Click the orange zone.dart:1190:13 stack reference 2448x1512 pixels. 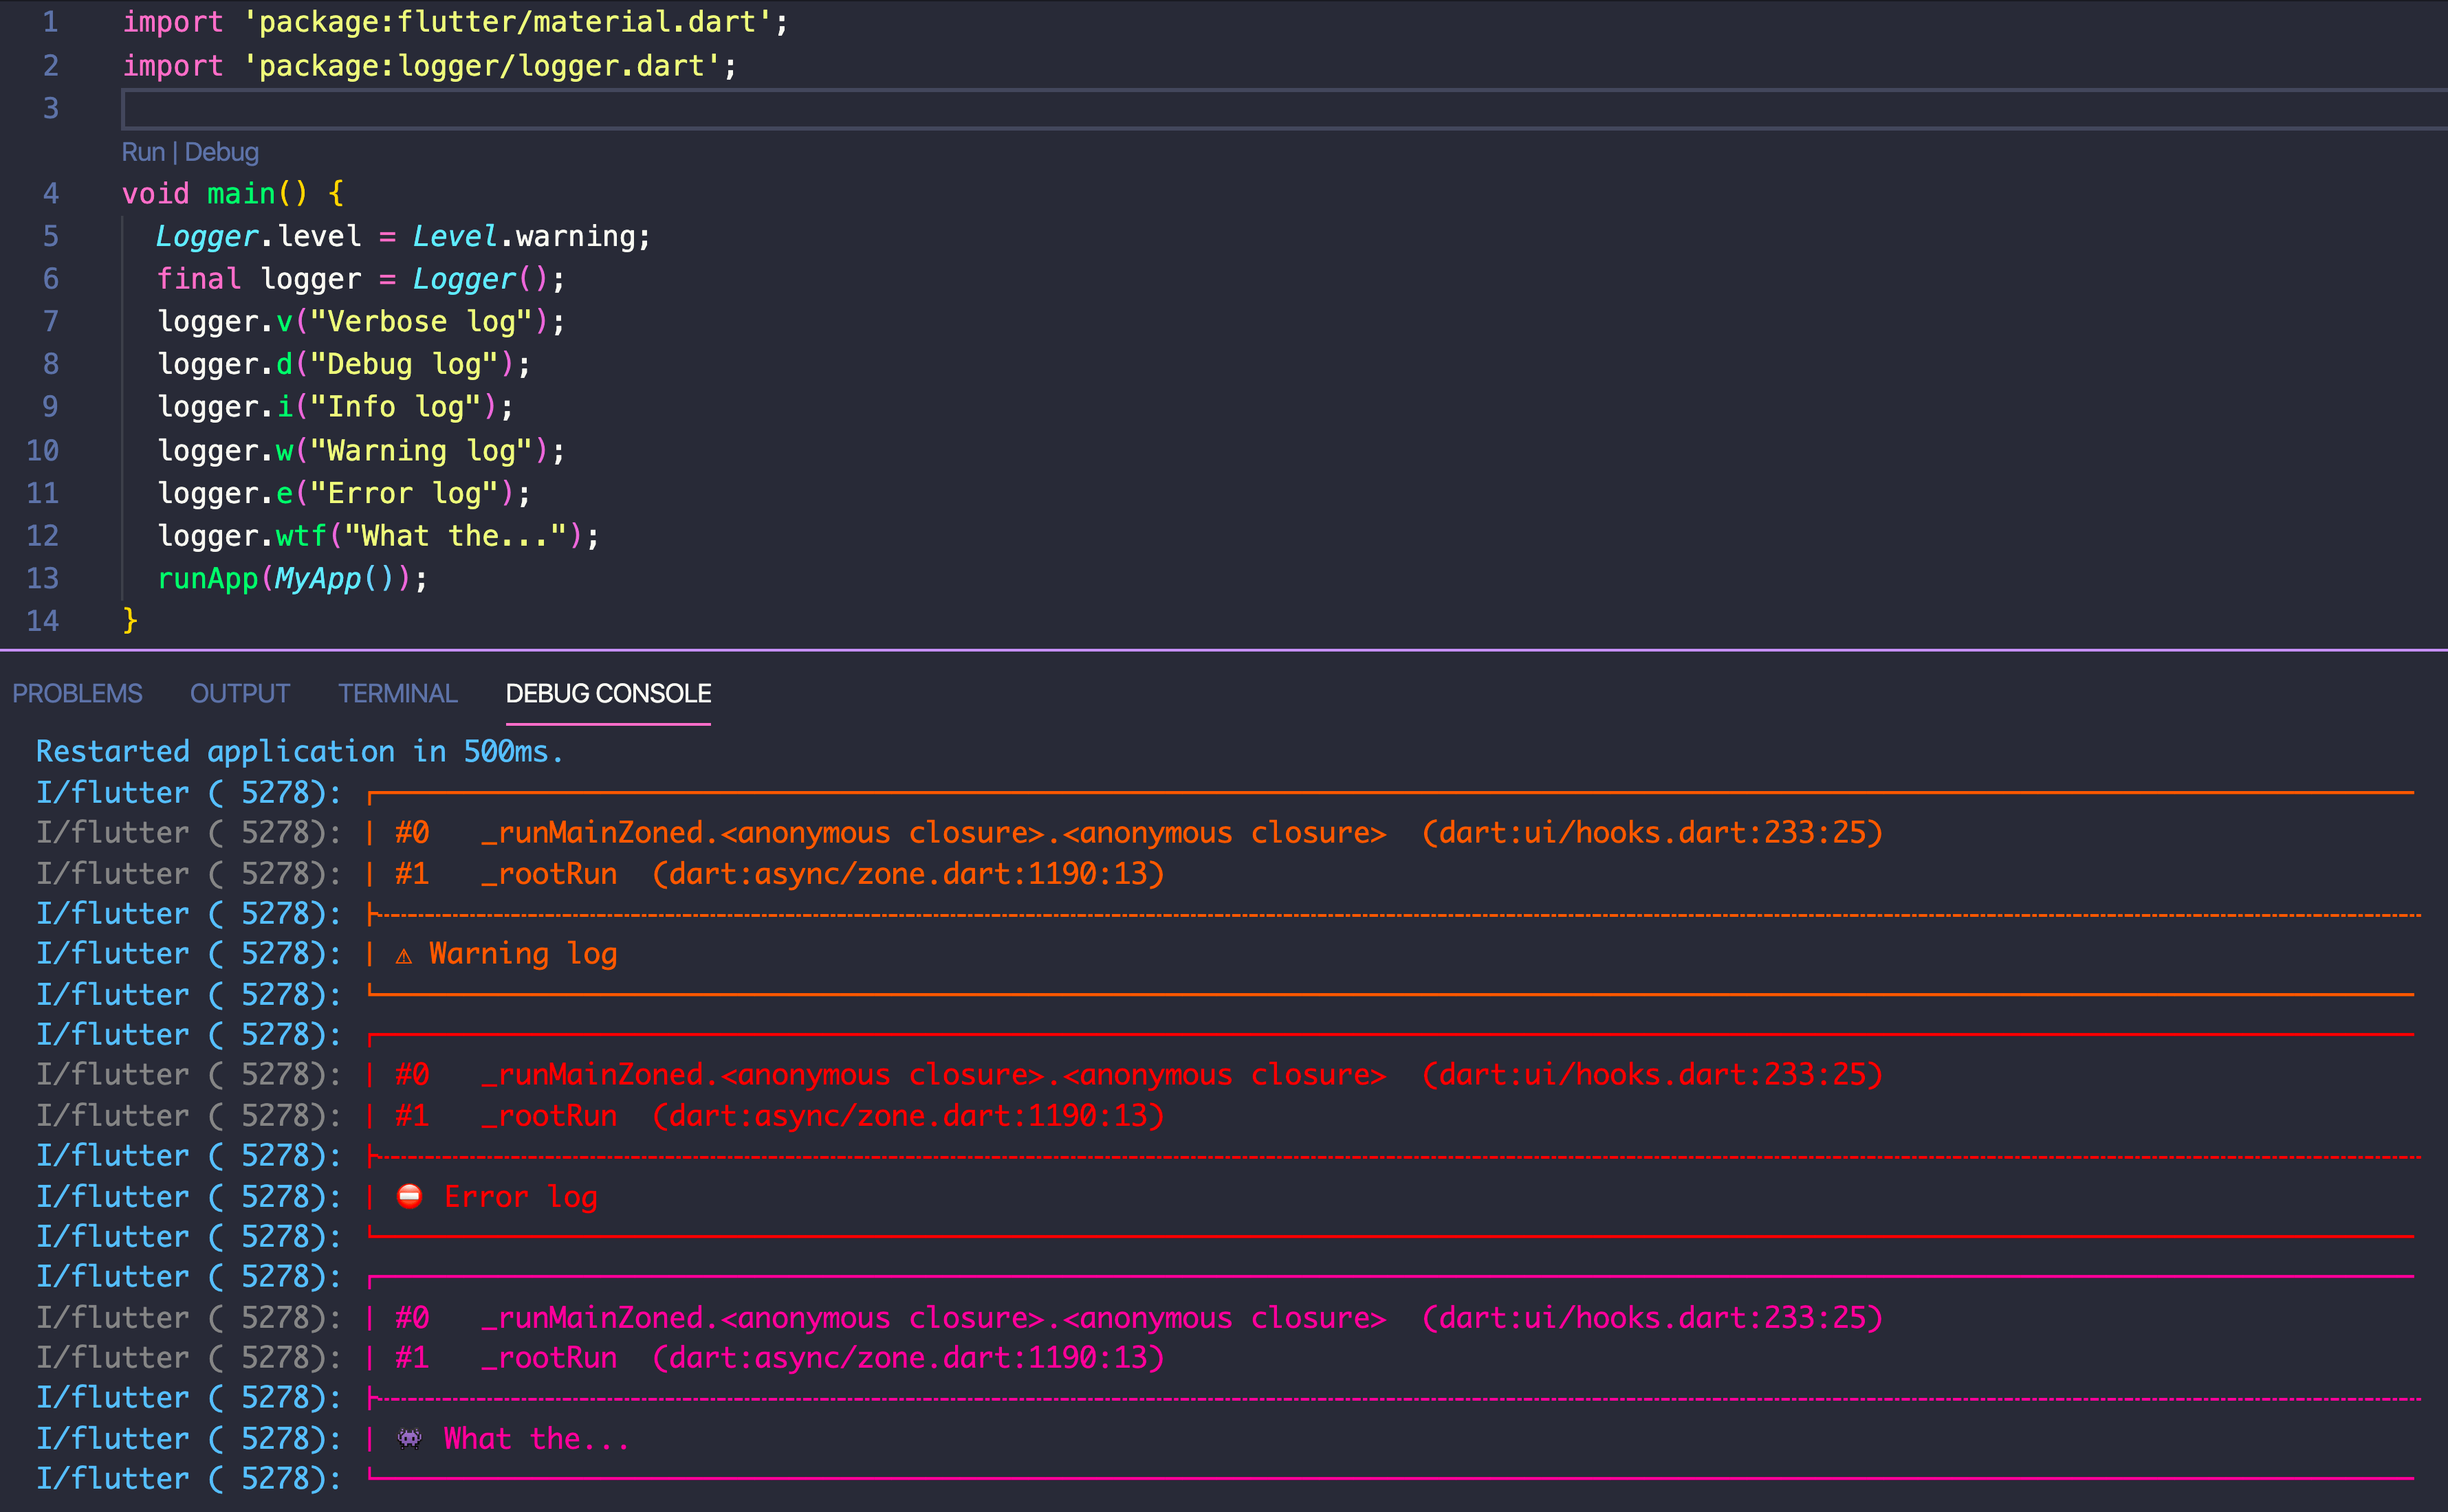[908, 874]
